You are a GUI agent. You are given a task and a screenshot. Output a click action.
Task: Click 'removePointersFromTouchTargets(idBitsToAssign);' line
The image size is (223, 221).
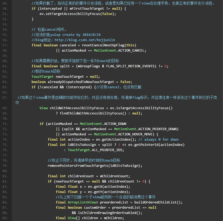coord(95,166)
